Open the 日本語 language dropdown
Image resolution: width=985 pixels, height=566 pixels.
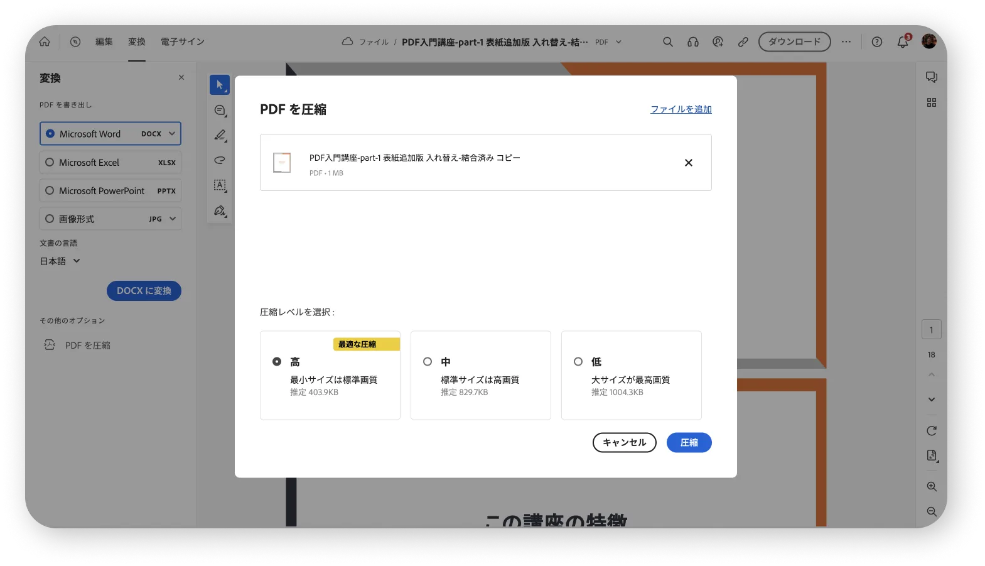pyautogui.click(x=60, y=261)
